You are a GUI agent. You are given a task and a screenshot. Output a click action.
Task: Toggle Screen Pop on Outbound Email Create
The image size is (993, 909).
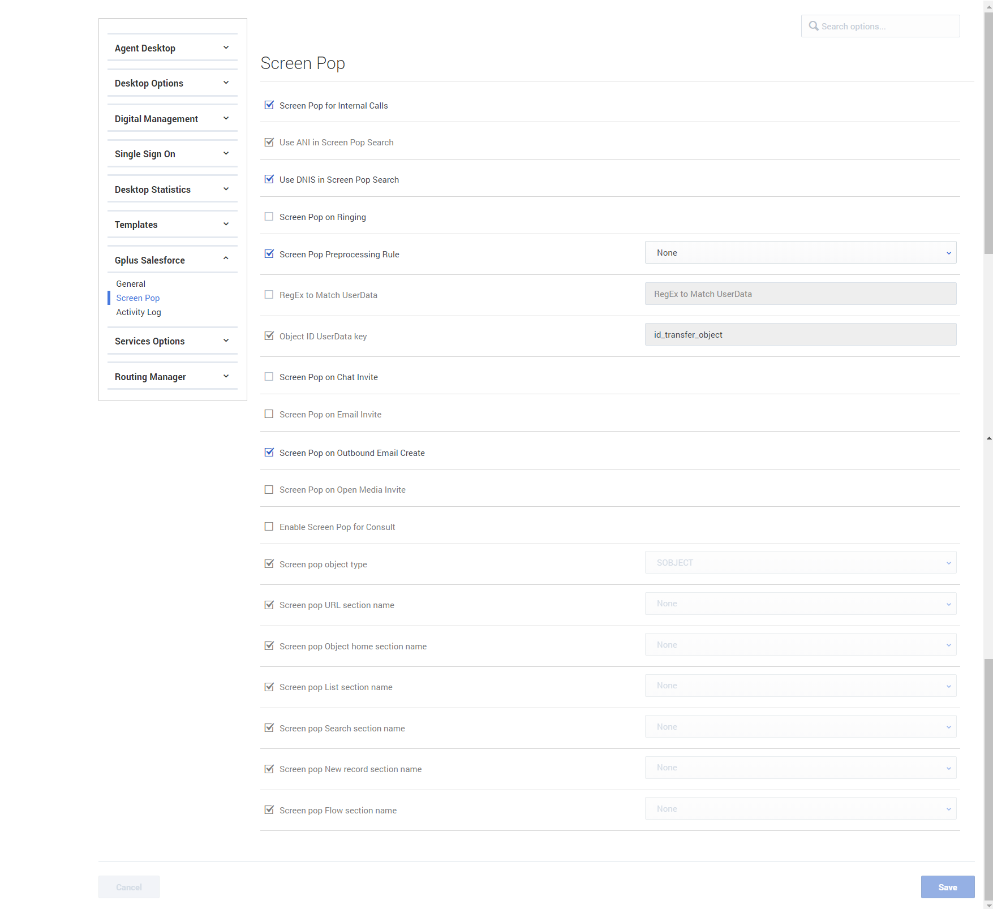click(x=269, y=453)
